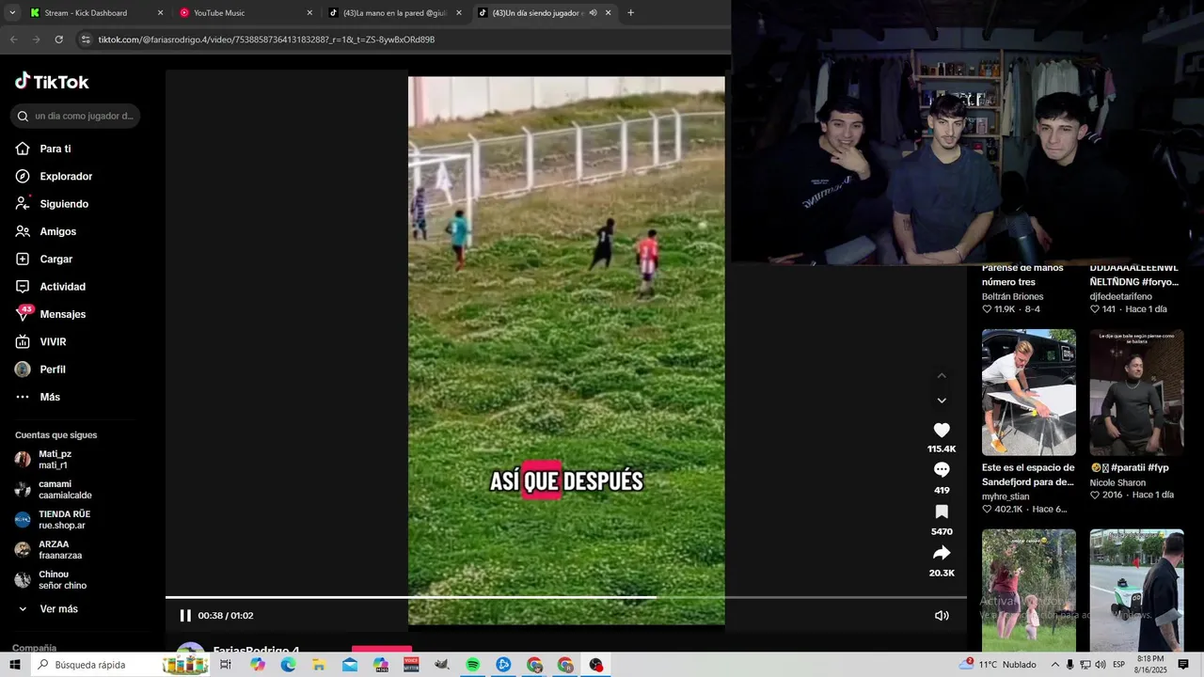Click the browser back arrow
This screenshot has width=1204, height=677.
coord(13,39)
